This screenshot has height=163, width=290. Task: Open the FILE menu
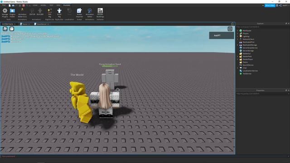pos(4,5)
